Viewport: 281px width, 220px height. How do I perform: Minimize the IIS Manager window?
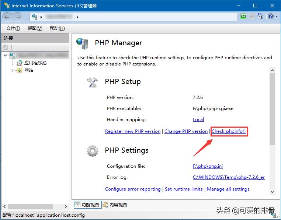pos(239,6)
